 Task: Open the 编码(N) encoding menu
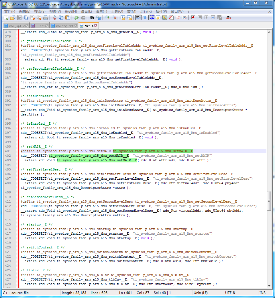coord(71,11)
